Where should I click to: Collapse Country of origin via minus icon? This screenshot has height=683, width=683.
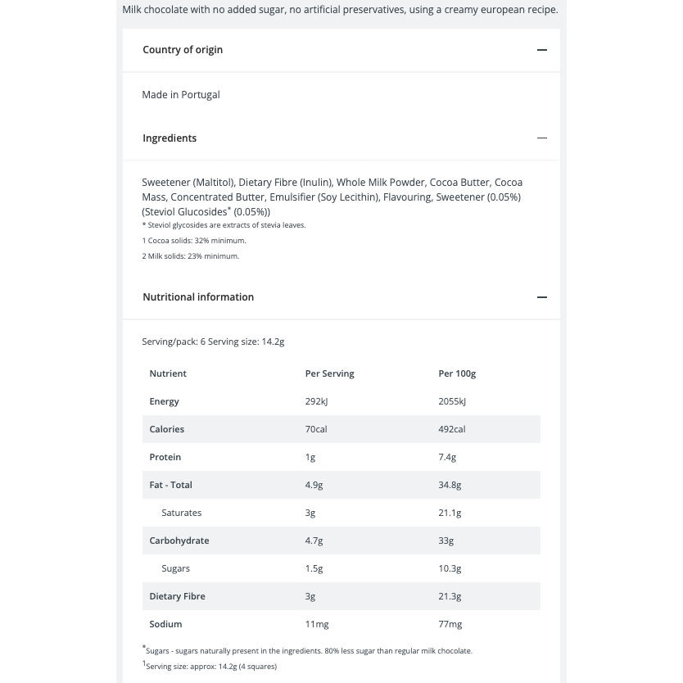click(542, 50)
